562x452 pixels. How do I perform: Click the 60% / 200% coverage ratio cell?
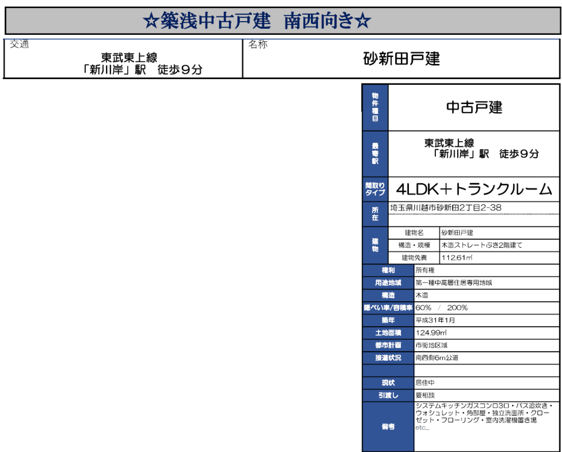pyautogui.click(x=441, y=308)
